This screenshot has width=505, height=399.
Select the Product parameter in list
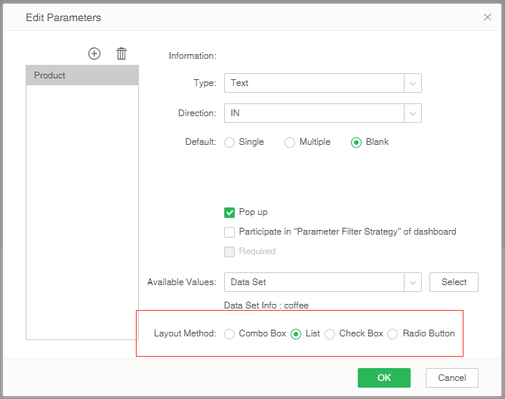pos(82,75)
